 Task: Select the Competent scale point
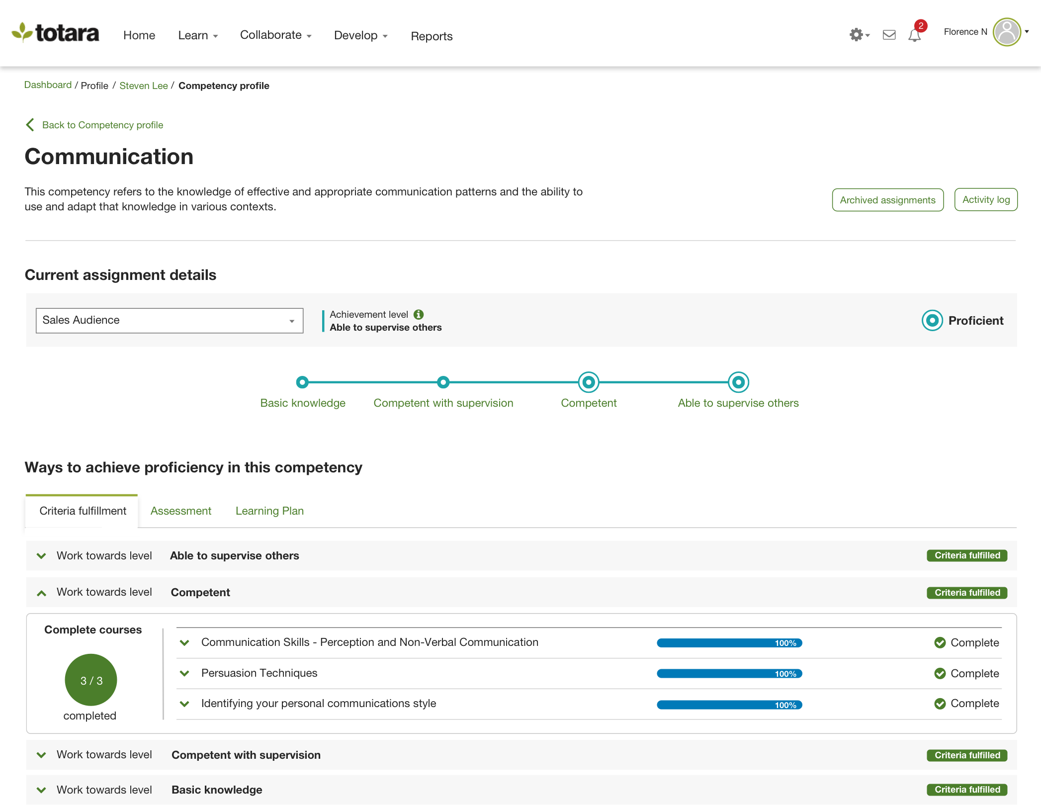(589, 382)
